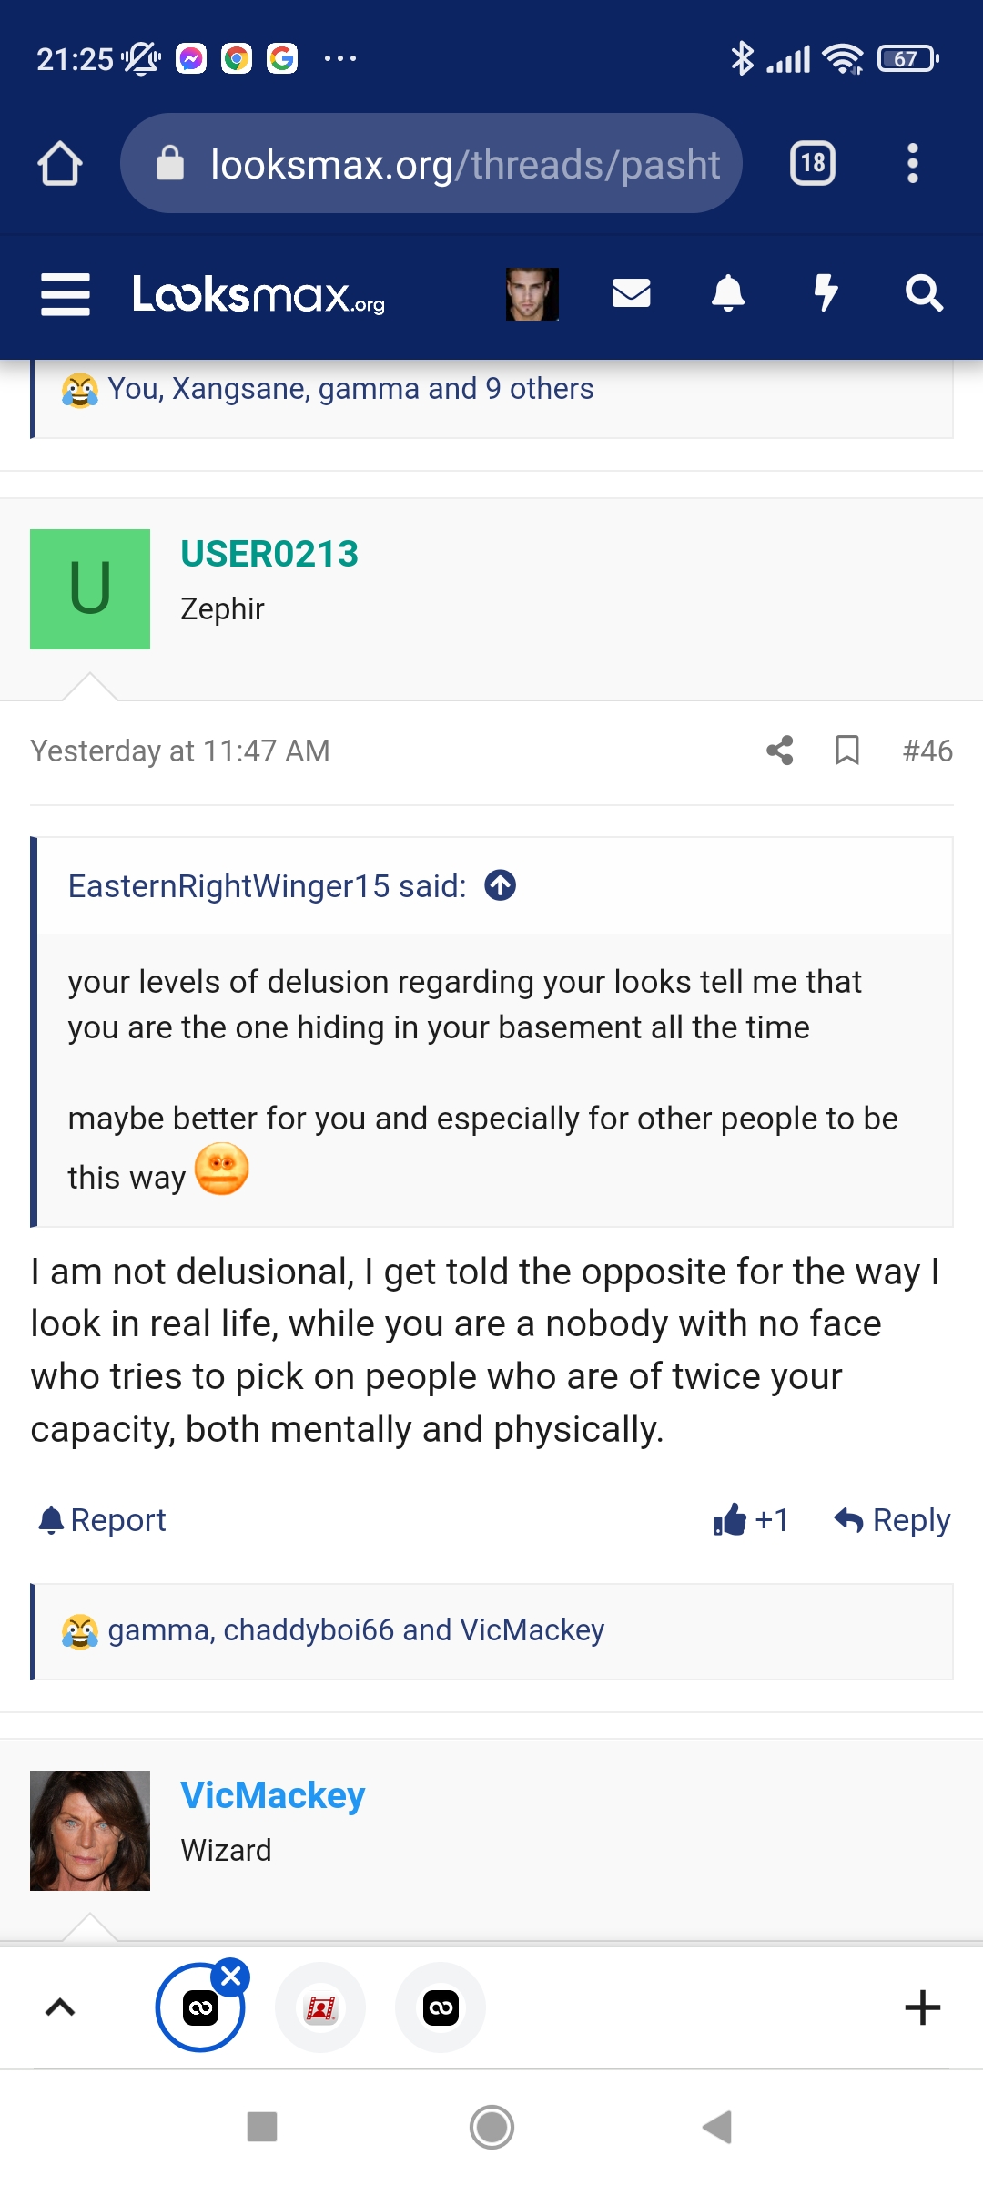Go to browser home page
Image resolution: width=983 pixels, height=2186 pixels.
tap(60, 164)
